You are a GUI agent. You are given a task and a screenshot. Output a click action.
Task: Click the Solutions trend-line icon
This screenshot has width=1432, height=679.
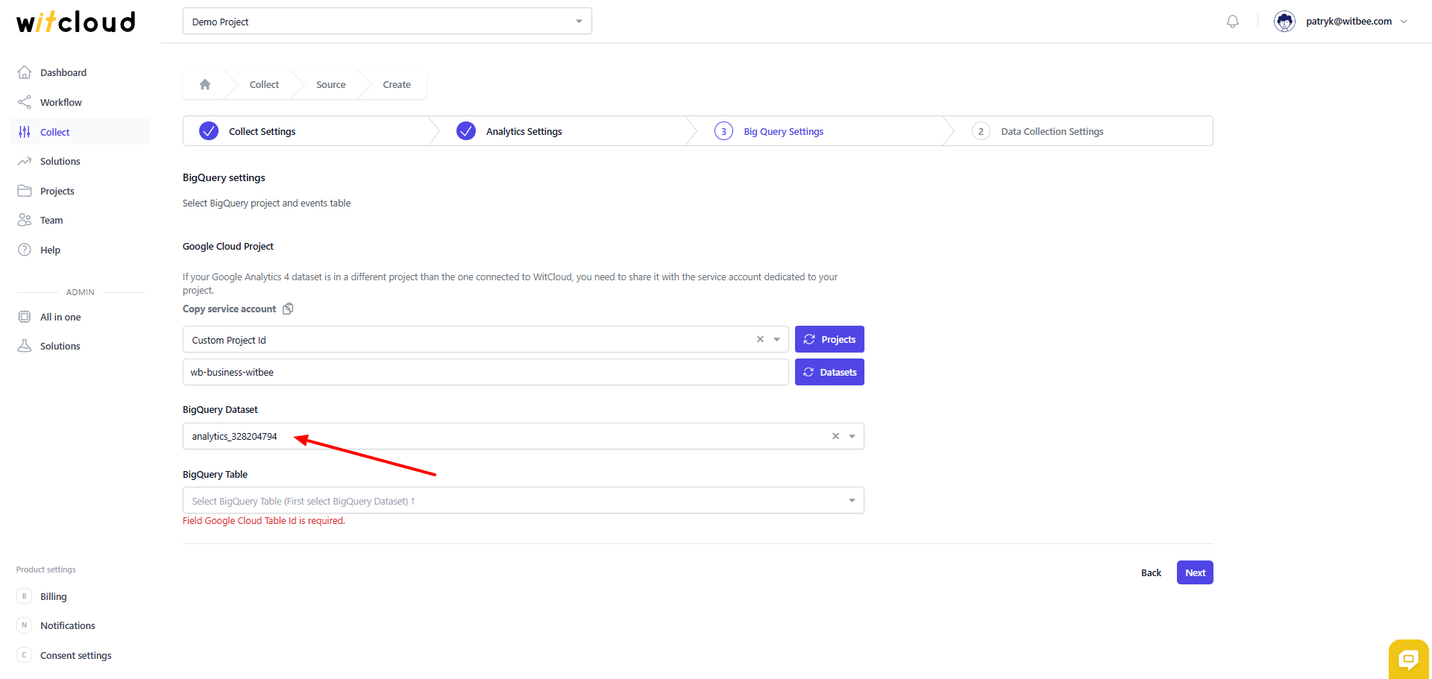tap(25, 161)
